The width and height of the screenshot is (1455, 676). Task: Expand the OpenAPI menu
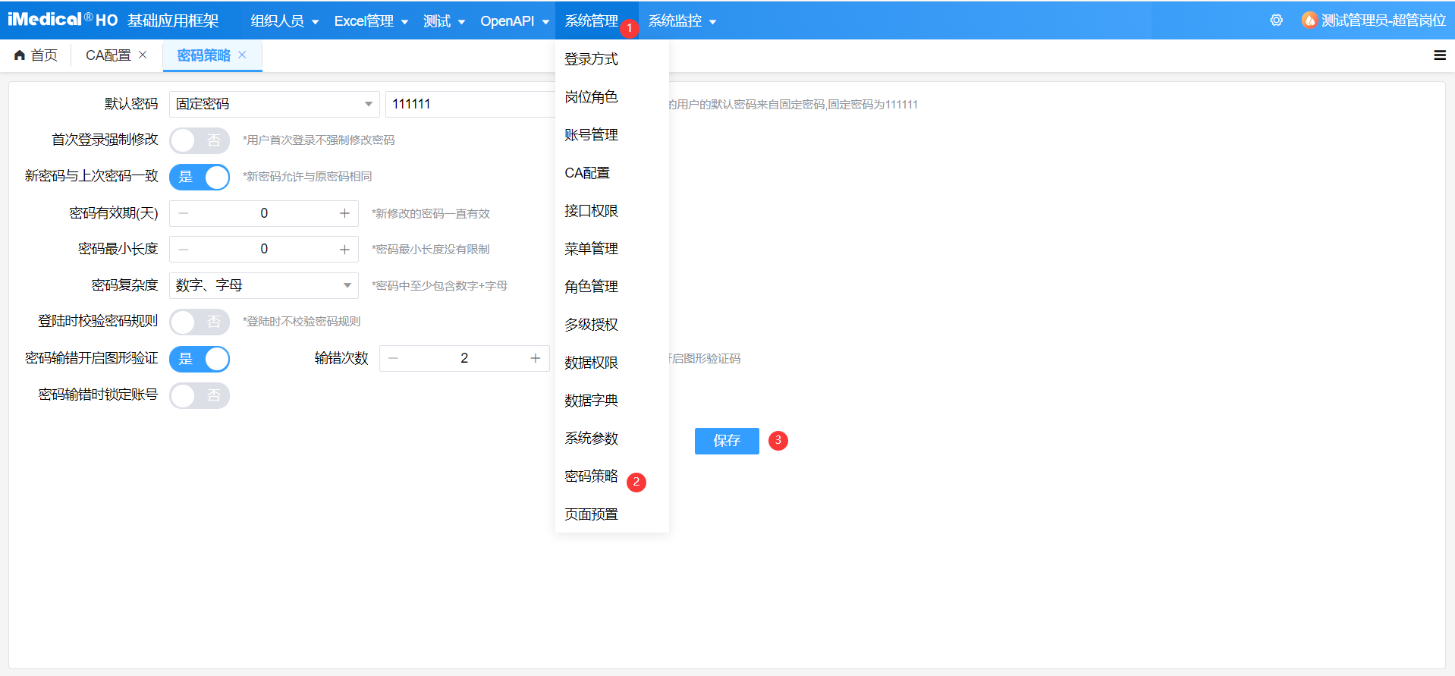514,20
